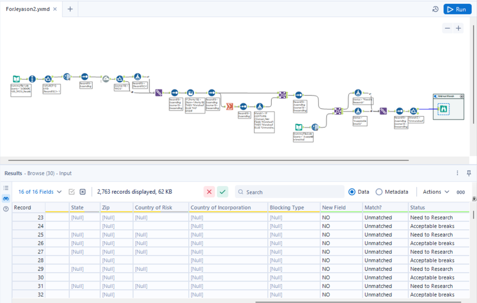Screen dimensions: 477x303
Task: Show results messages list icon
Action: (x=6, y=188)
